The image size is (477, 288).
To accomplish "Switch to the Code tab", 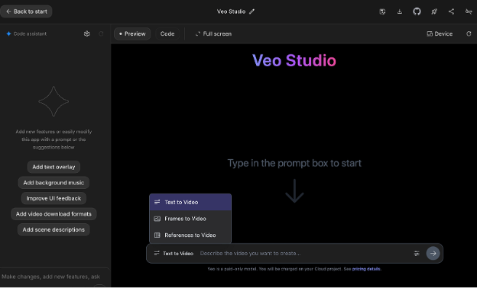I will pyautogui.click(x=167, y=34).
